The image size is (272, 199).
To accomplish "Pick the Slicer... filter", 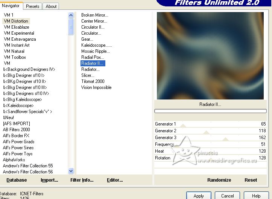I will [x=88, y=75].
